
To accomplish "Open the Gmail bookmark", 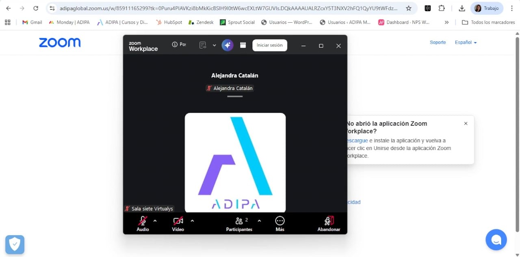I will click(x=32, y=22).
